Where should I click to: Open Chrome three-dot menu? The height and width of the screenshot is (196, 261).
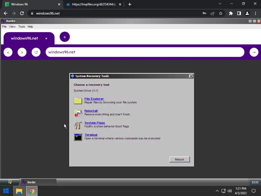[255, 13]
